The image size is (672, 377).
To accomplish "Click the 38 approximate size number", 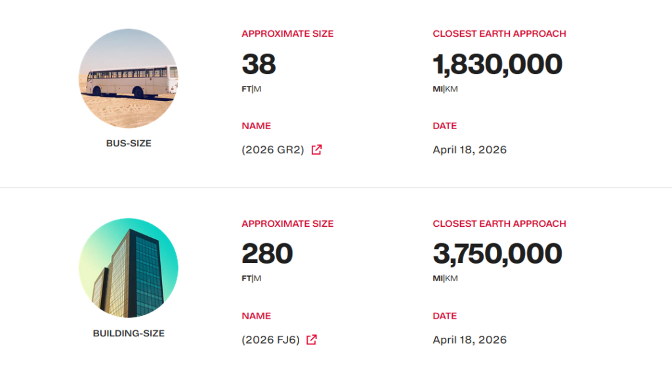I will pos(259,64).
